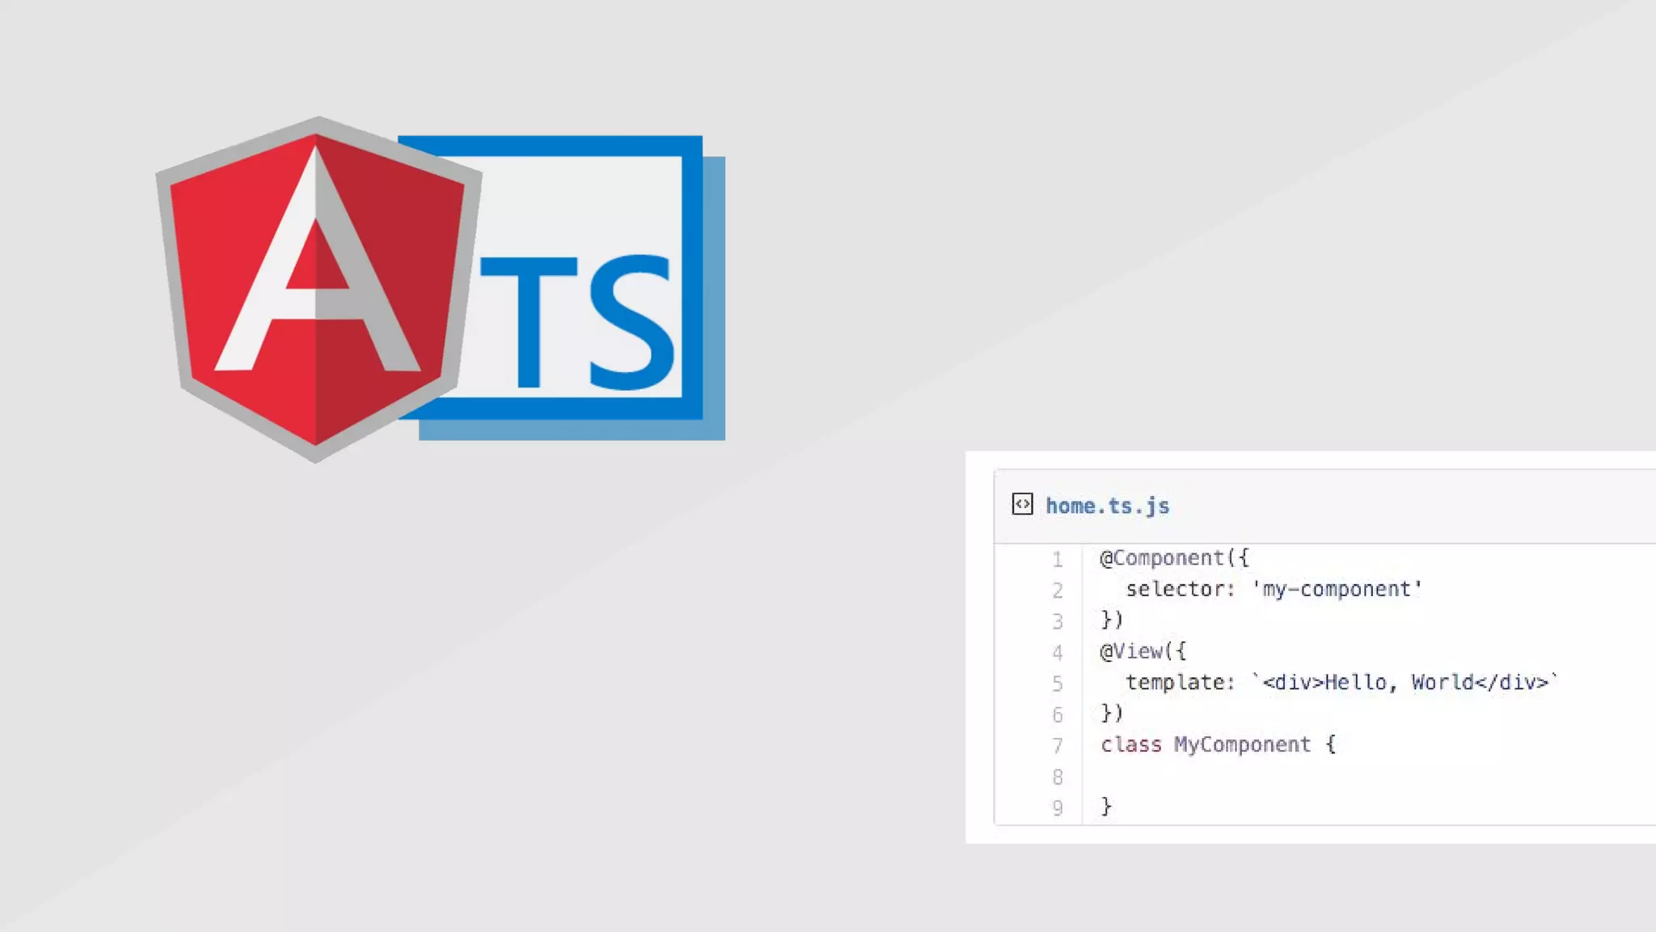Click the @Component decorator text

point(1162,558)
